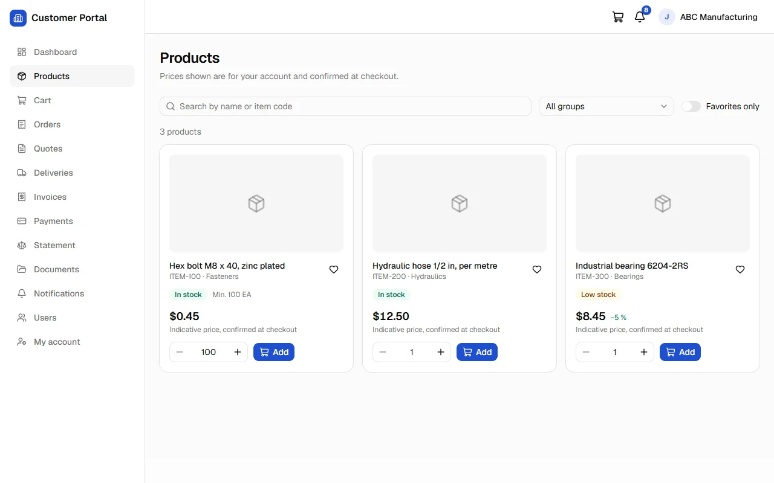Click the Hex bolt product image placeholder
Viewport: 774px width, 483px height.
tap(256, 203)
